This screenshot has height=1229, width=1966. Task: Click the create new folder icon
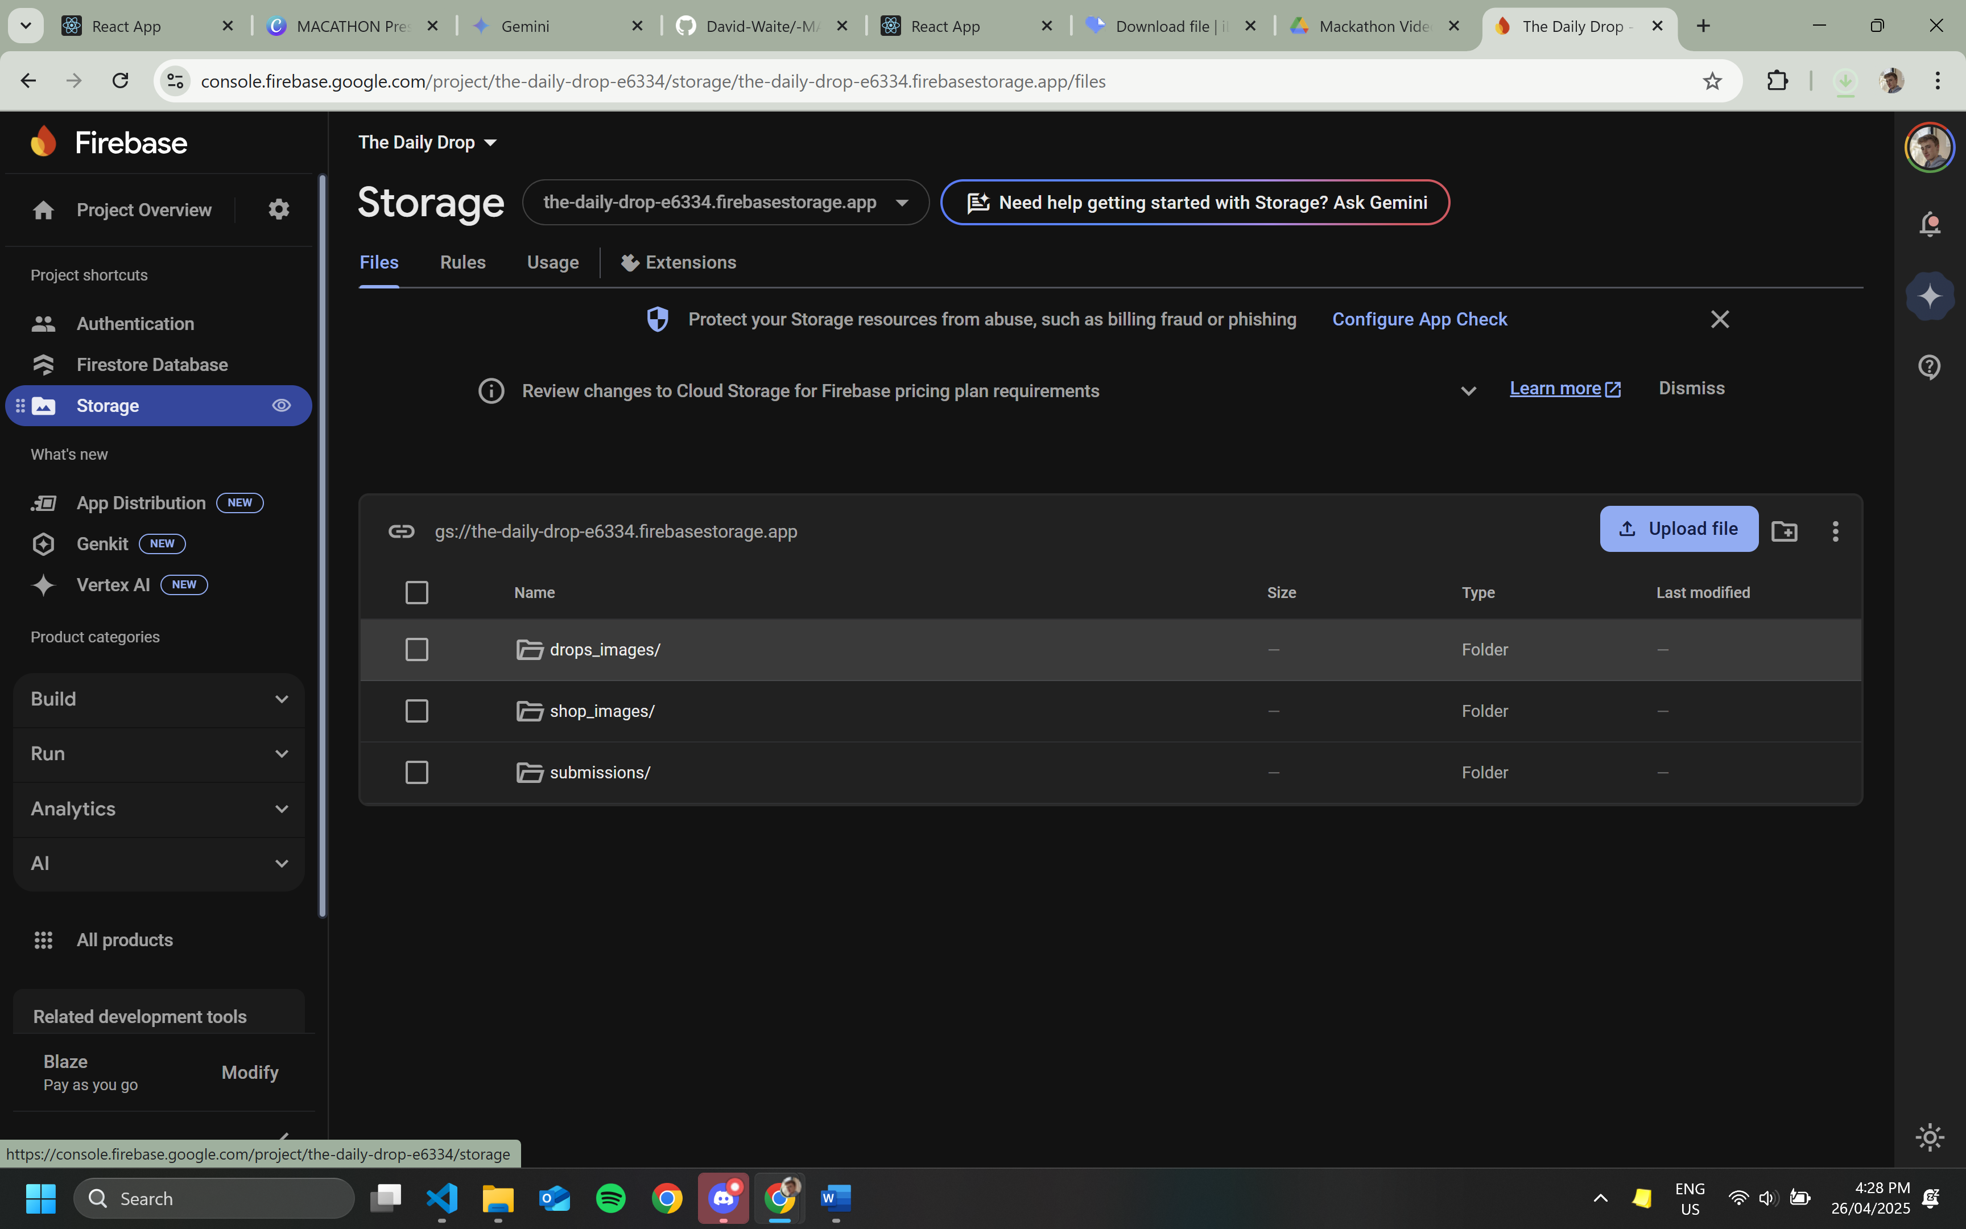(x=1784, y=531)
